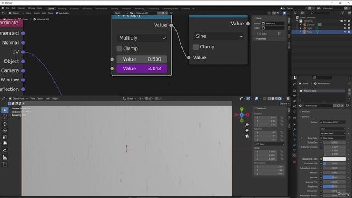
Task: Click the 3.142 value field on Multiply node
Action: [142, 68]
